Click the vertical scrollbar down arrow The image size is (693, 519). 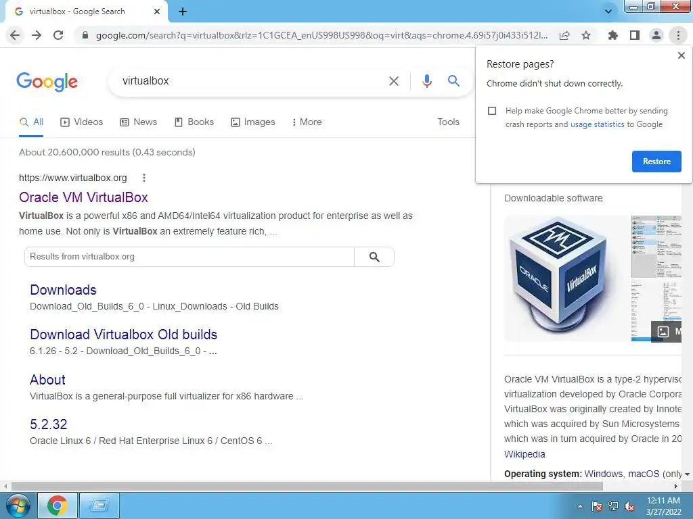tap(688, 474)
